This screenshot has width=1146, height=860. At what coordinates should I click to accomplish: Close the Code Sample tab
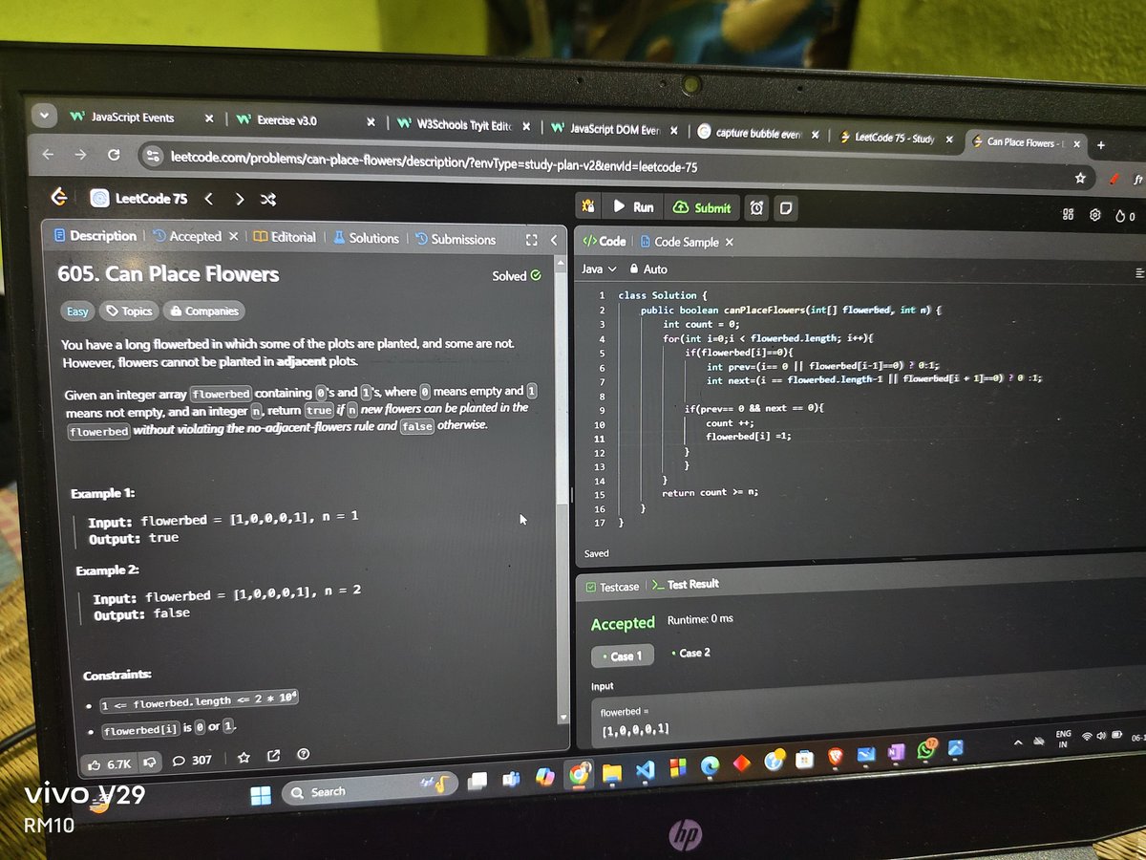pos(729,243)
